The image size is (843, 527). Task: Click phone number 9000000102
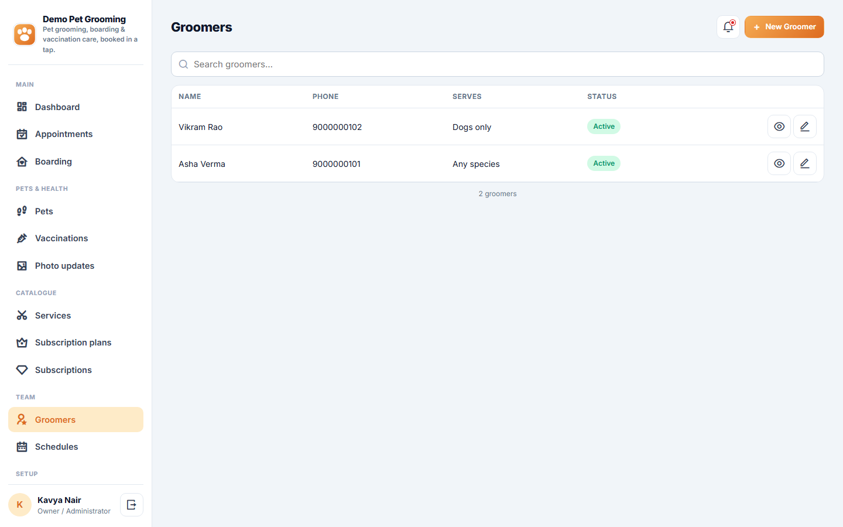coord(337,127)
